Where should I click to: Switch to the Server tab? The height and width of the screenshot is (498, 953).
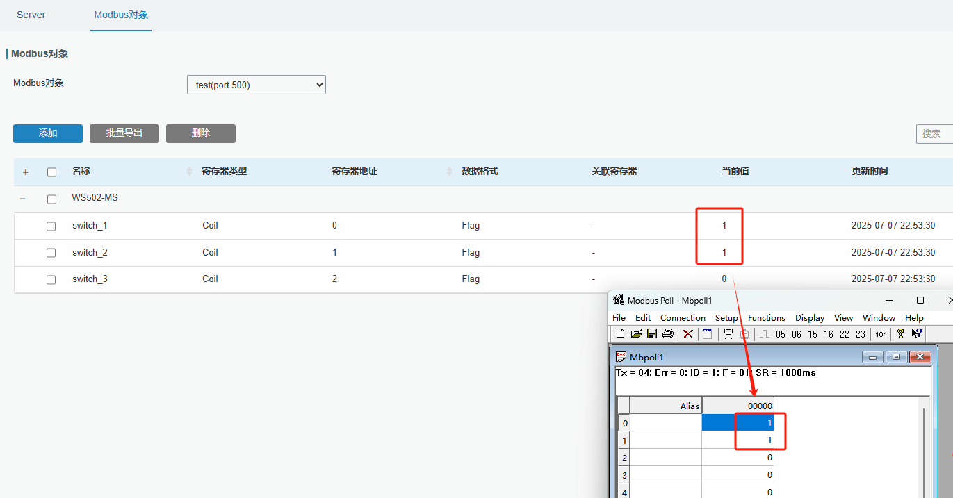pos(31,15)
